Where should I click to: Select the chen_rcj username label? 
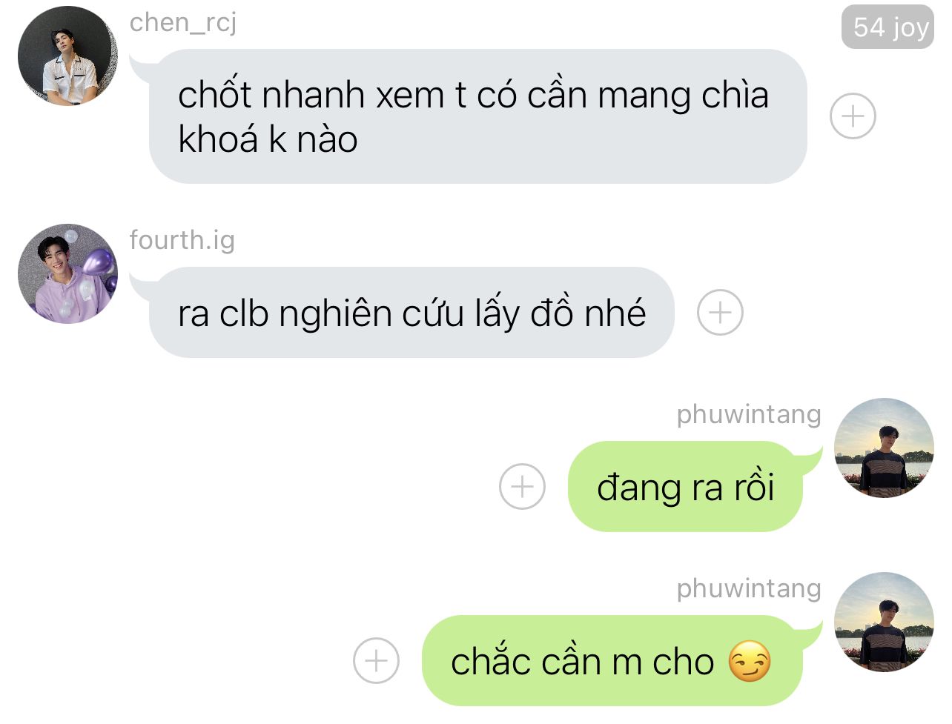coord(183,23)
